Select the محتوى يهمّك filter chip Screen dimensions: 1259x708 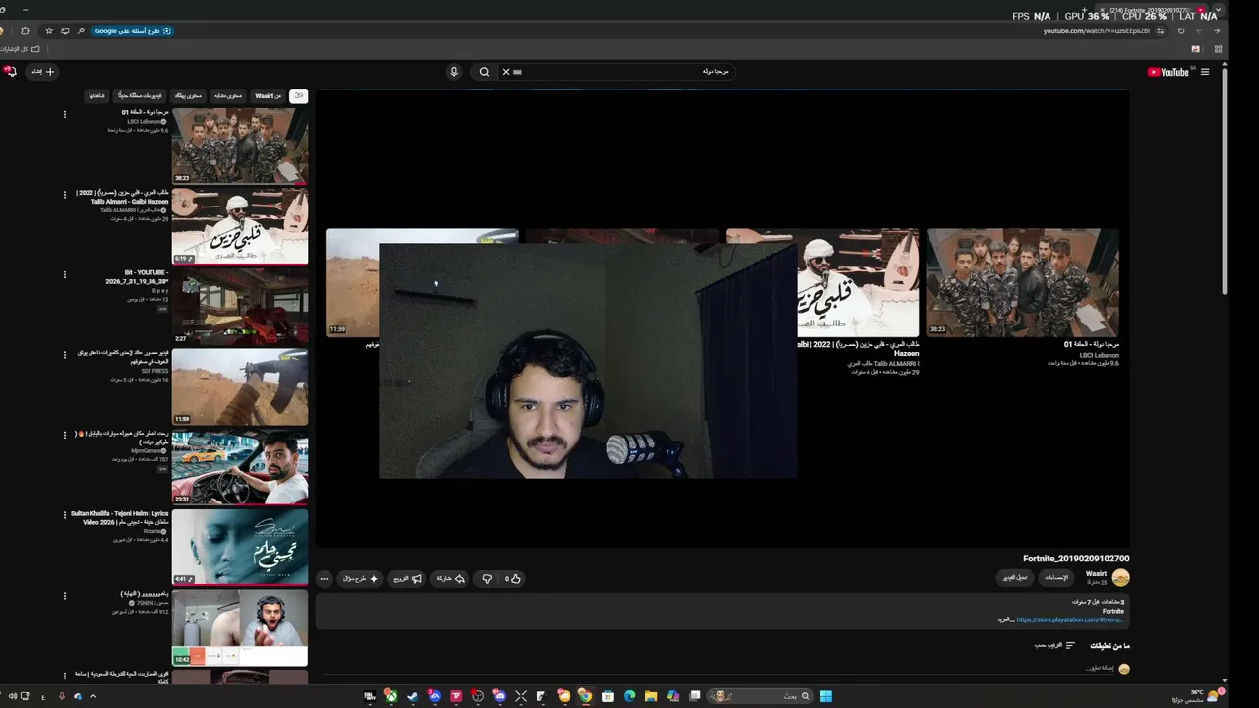188,96
